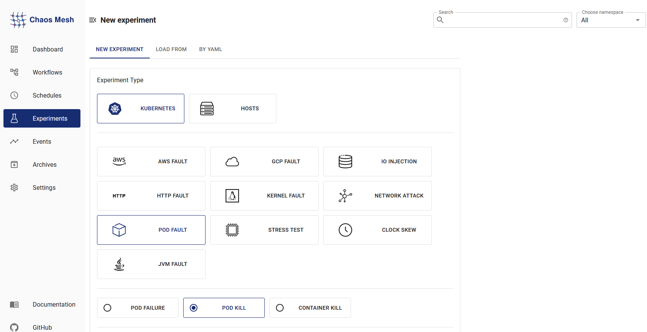Viewport: 647px width, 332px height.
Task: Click the Hosts server stack icon
Action: coord(207,109)
